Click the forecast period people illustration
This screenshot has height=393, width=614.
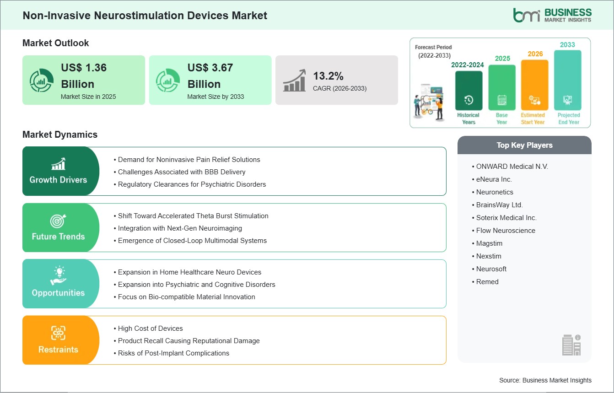[x=429, y=102]
